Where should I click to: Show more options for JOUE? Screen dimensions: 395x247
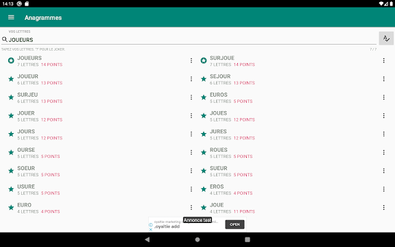click(383, 208)
